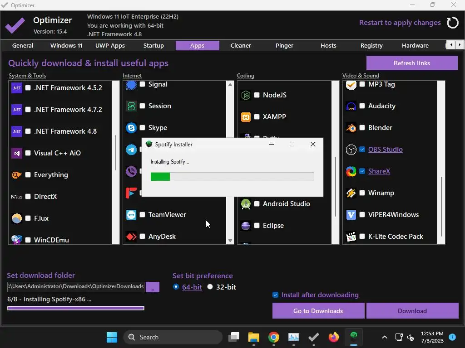Click the XAMPP icon
Image resolution: width=465 pixels, height=348 pixels.
coord(246,117)
